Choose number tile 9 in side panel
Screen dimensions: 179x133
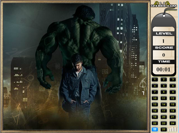coord(173,92)
